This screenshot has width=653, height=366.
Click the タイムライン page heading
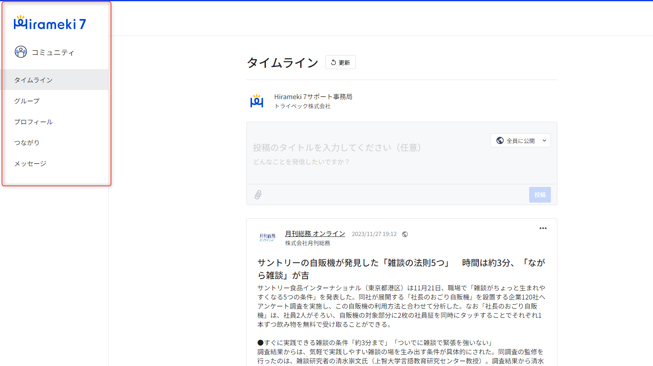[x=282, y=63]
